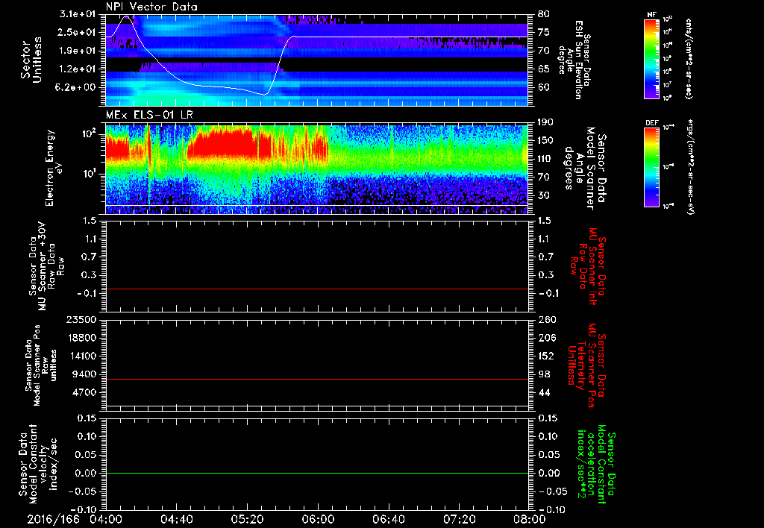Click the NF color scale bar
764x528 pixels.
point(652,58)
